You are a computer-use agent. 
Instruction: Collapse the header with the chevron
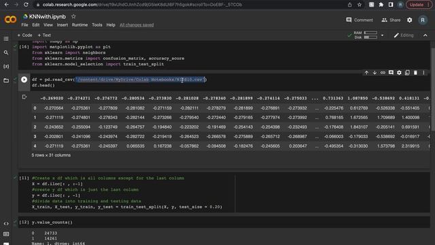(425, 35)
